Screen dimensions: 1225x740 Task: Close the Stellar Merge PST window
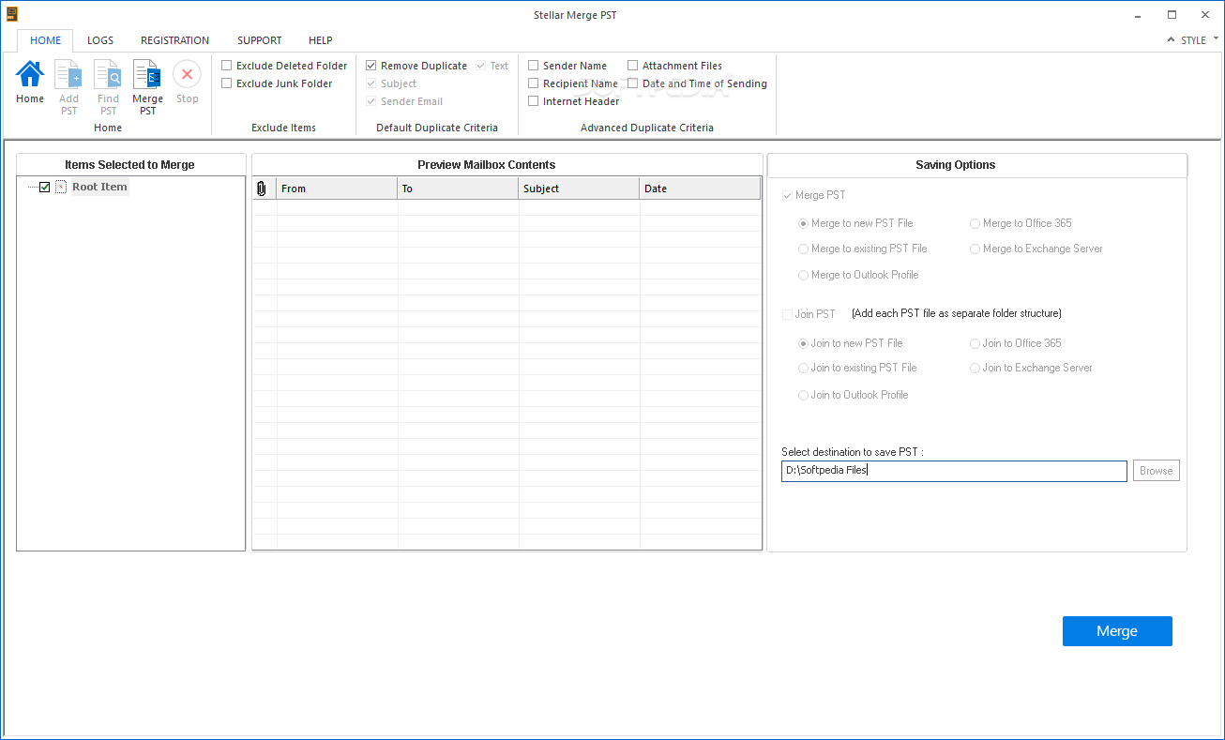(x=1204, y=14)
